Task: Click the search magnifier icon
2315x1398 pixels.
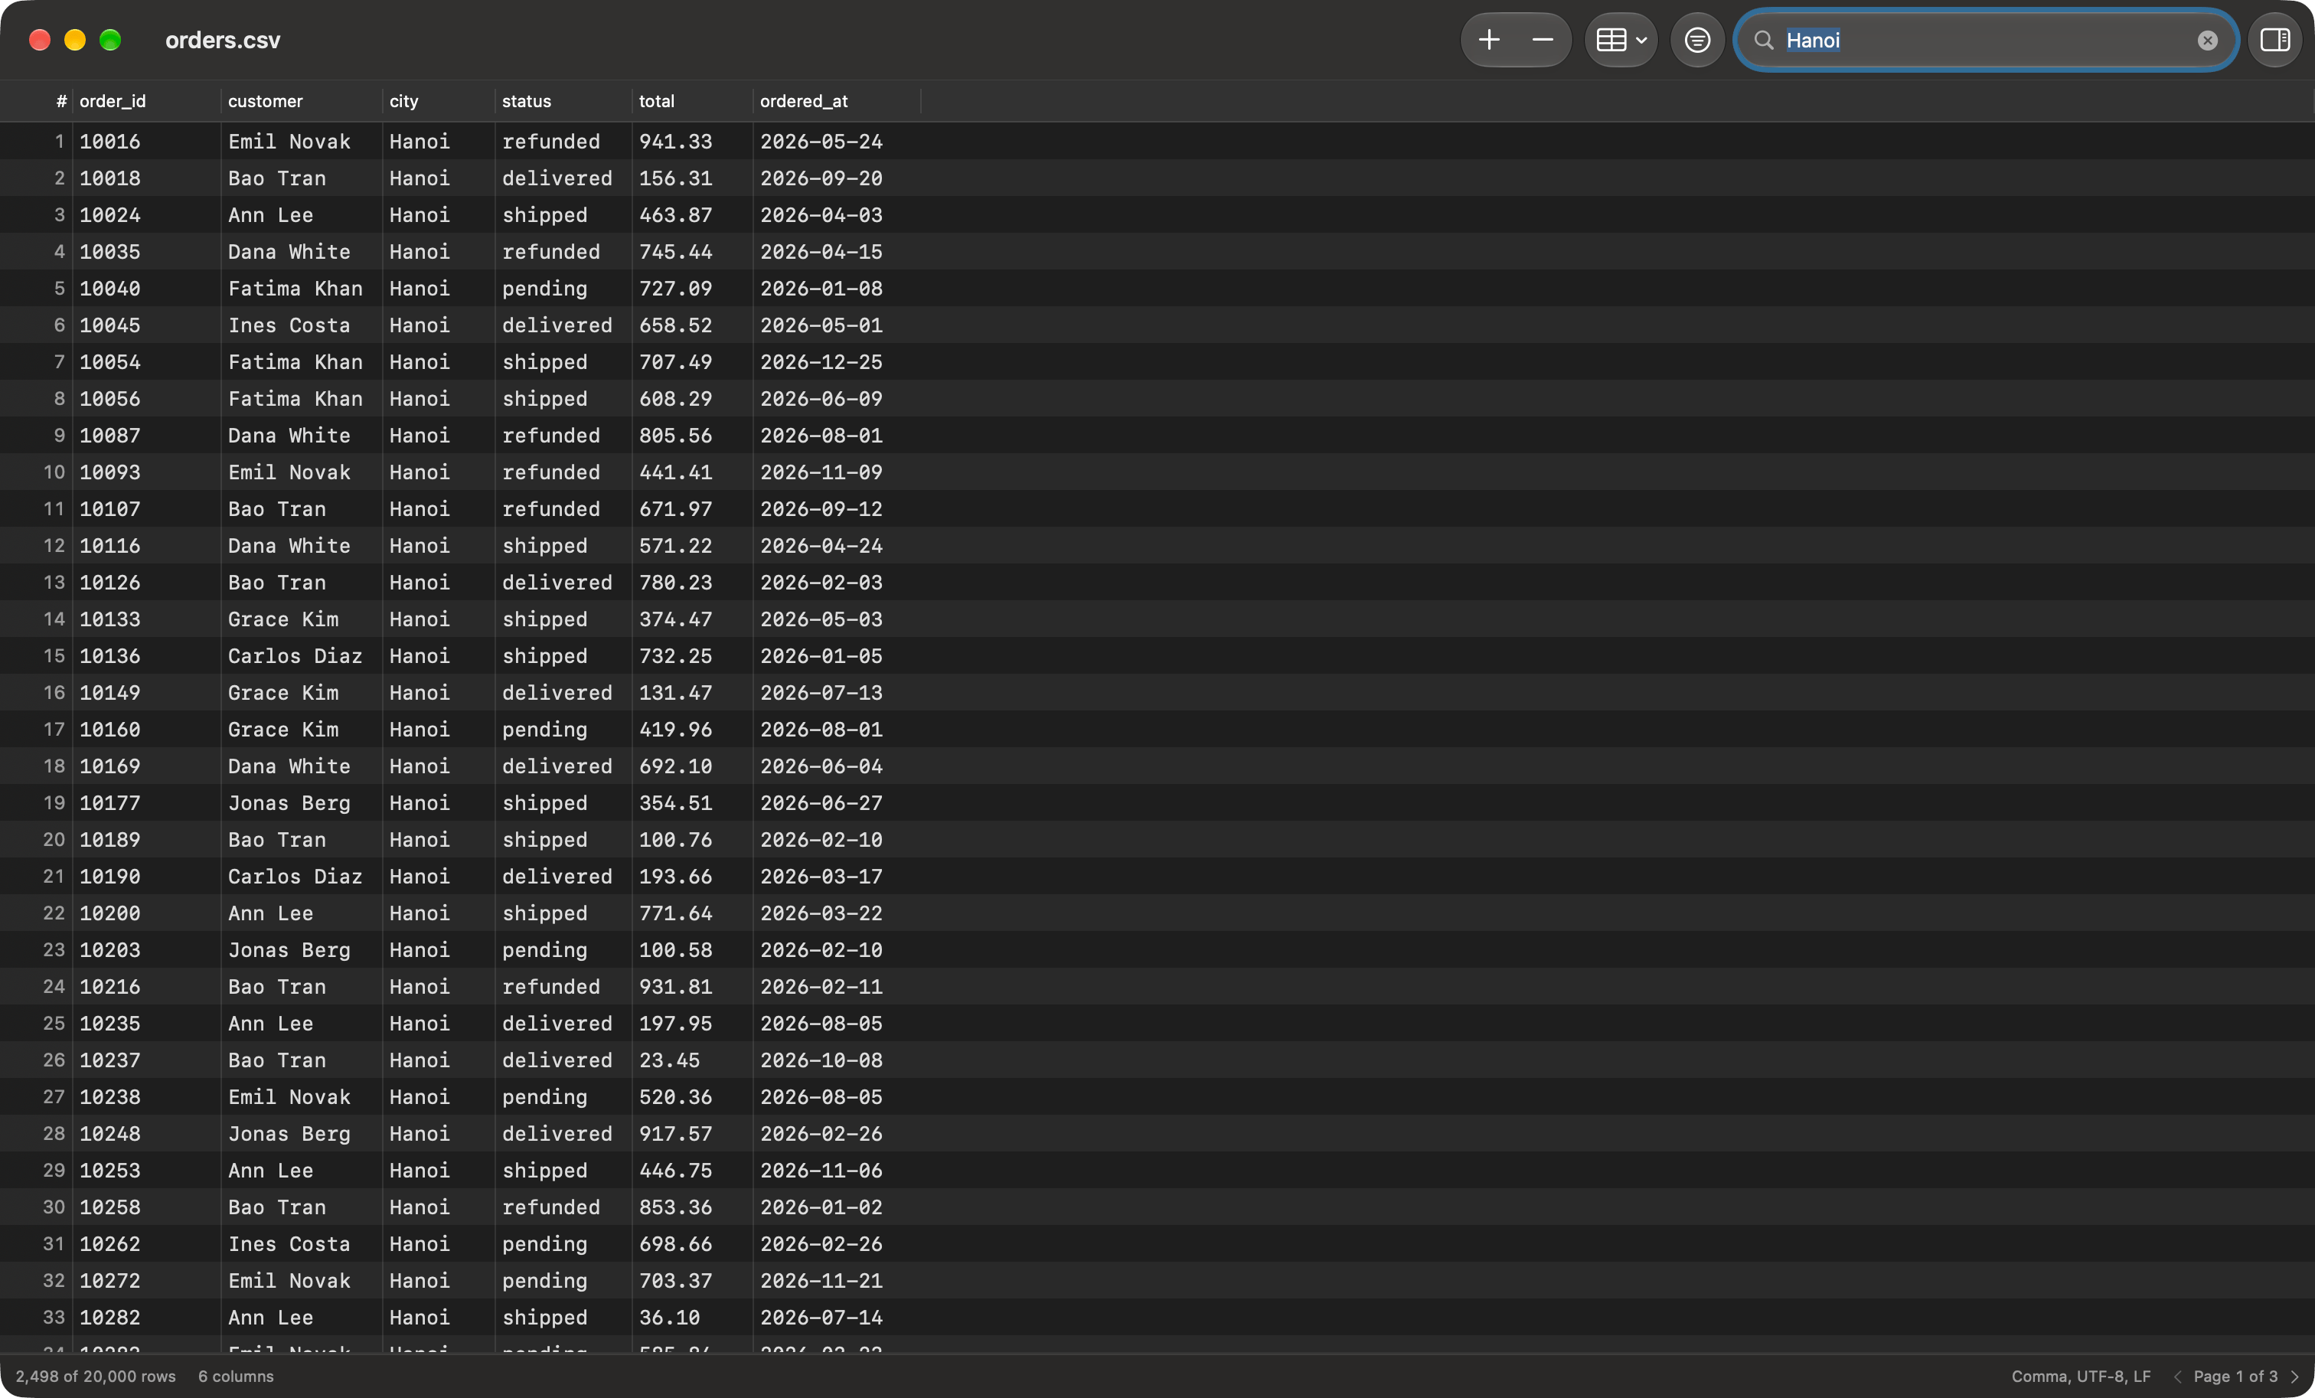Action: pyautogui.click(x=1764, y=41)
